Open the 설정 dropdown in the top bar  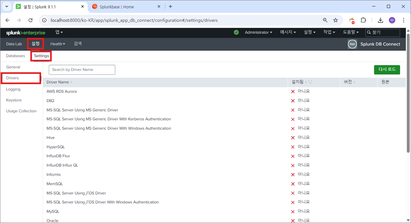(x=310, y=32)
